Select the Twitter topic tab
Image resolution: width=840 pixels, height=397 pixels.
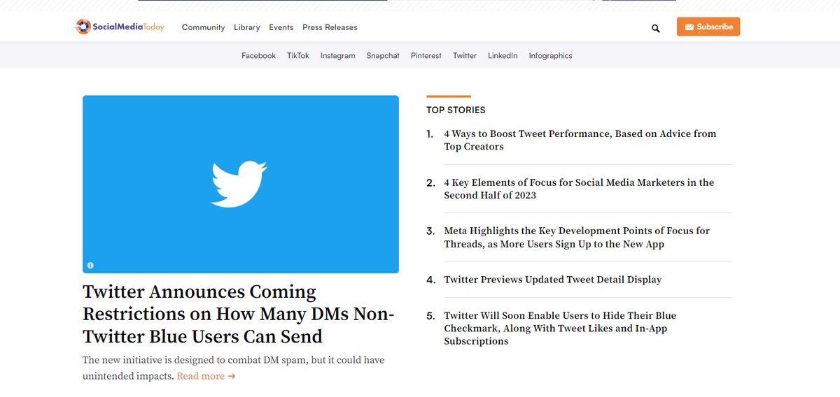pyautogui.click(x=465, y=55)
